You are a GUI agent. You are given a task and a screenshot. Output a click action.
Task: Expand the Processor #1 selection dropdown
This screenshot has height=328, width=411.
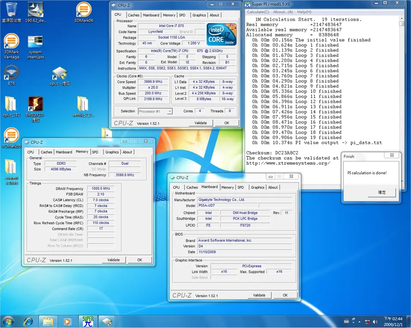170,111
